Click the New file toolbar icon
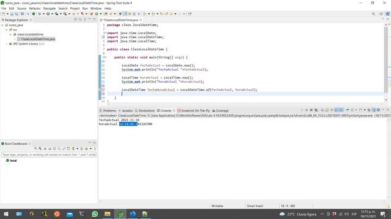The height and width of the screenshot is (219, 391). 3,14
